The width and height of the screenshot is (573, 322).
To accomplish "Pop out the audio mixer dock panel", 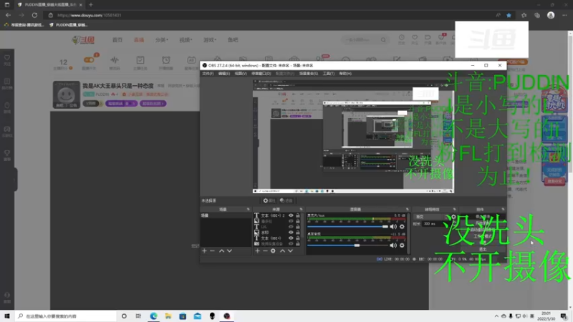I will 407,209.
